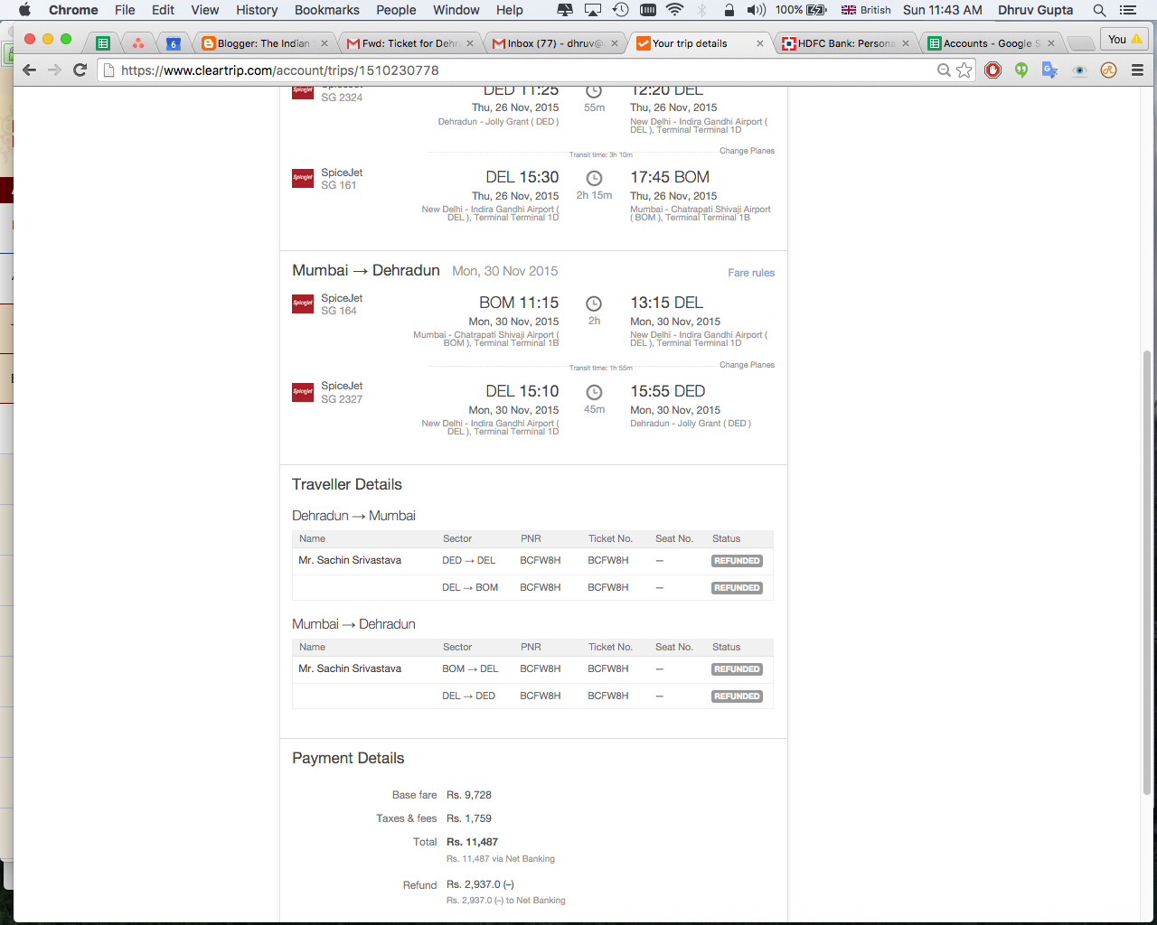
Task: Open the Chrome hamburger menu
Action: pos(1137,70)
